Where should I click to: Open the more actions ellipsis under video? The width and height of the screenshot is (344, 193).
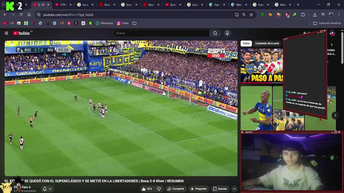[x=234, y=189]
